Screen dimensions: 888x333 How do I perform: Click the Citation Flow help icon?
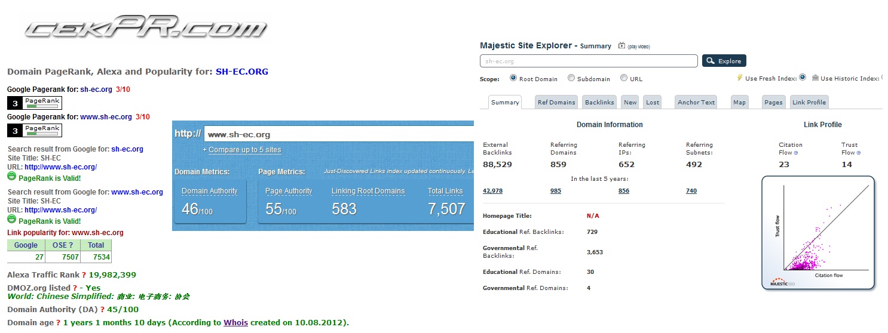pyautogui.click(x=796, y=153)
